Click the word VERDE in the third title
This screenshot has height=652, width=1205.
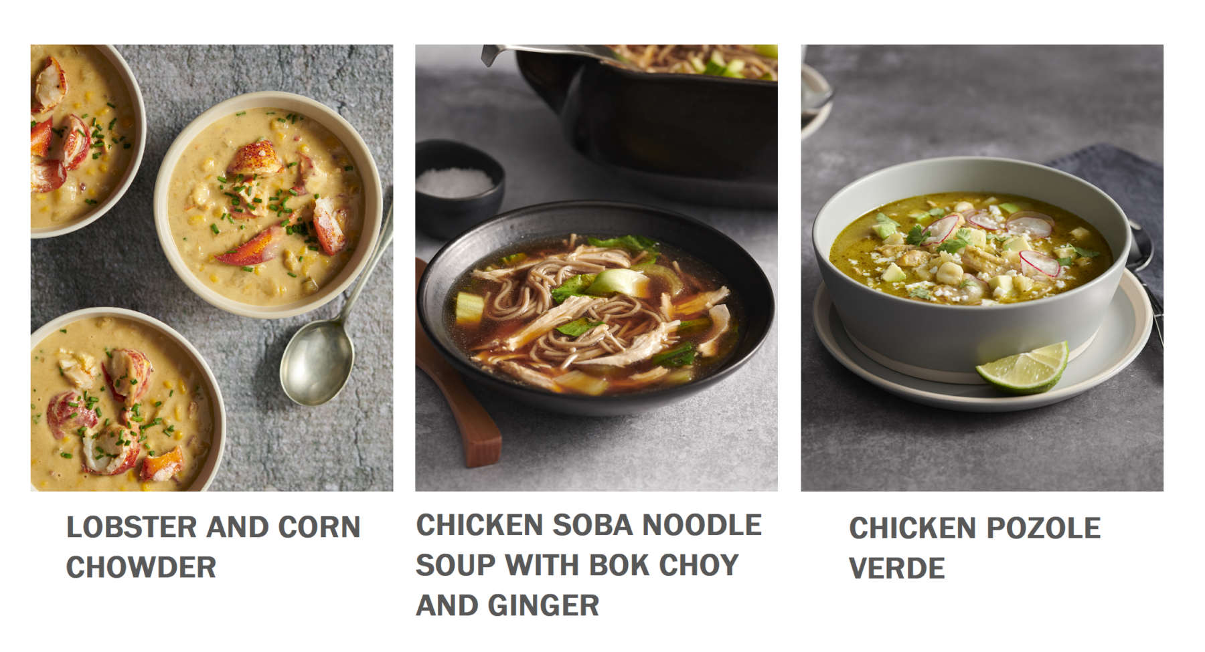click(897, 568)
